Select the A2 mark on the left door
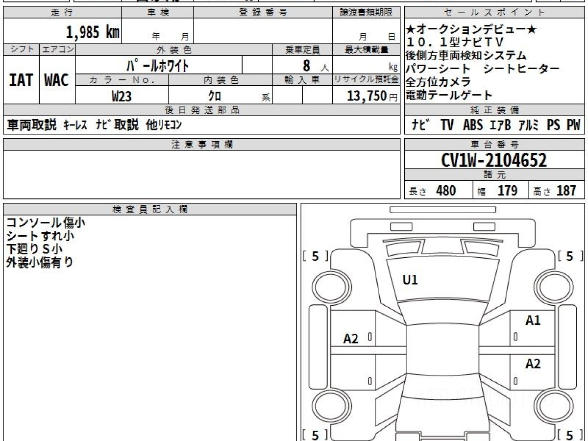The width and height of the screenshot is (588, 441). 351,339
